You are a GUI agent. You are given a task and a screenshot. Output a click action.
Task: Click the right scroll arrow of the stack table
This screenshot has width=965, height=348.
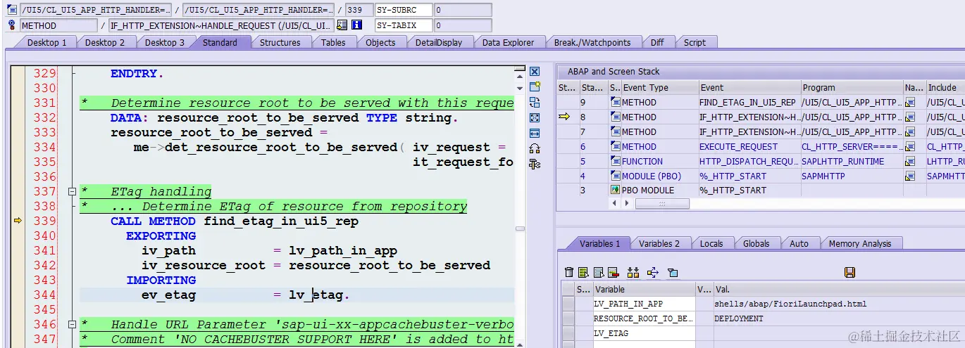[x=626, y=203]
